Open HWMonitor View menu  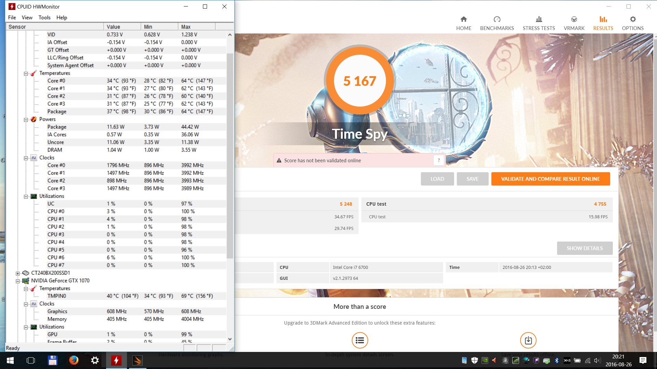[27, 17]
